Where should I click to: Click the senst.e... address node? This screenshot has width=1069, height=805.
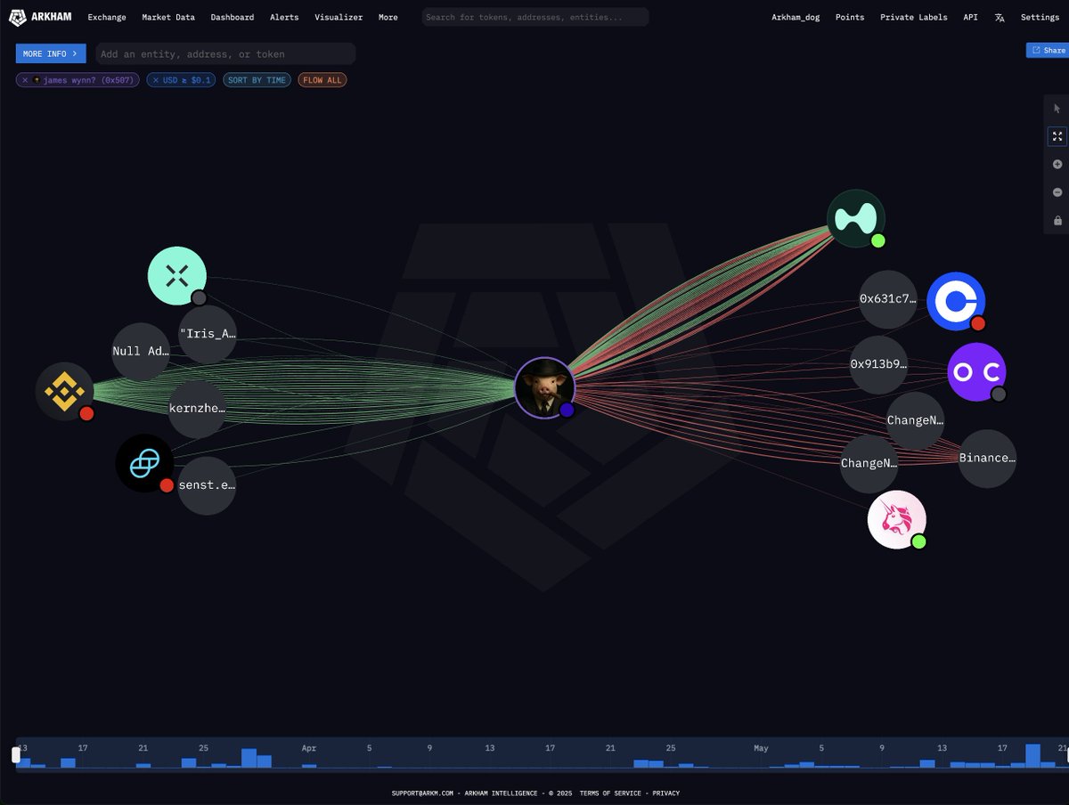[x=207, y=485]
